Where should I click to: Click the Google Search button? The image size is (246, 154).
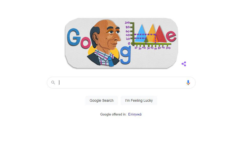tap(101, 100)
